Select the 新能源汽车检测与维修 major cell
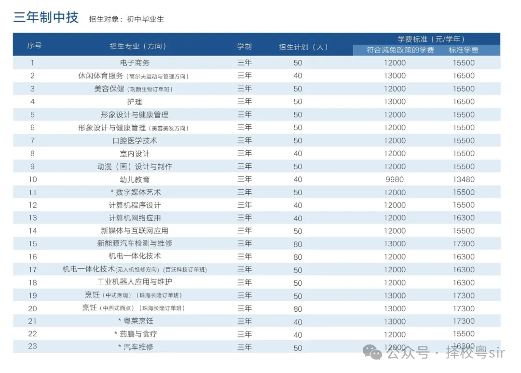The height and width of the screenshot is (373, 521). click(135, 243)
